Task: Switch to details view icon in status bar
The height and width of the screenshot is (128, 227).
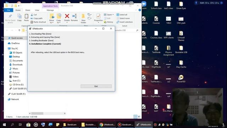Action: coord(135,117)
